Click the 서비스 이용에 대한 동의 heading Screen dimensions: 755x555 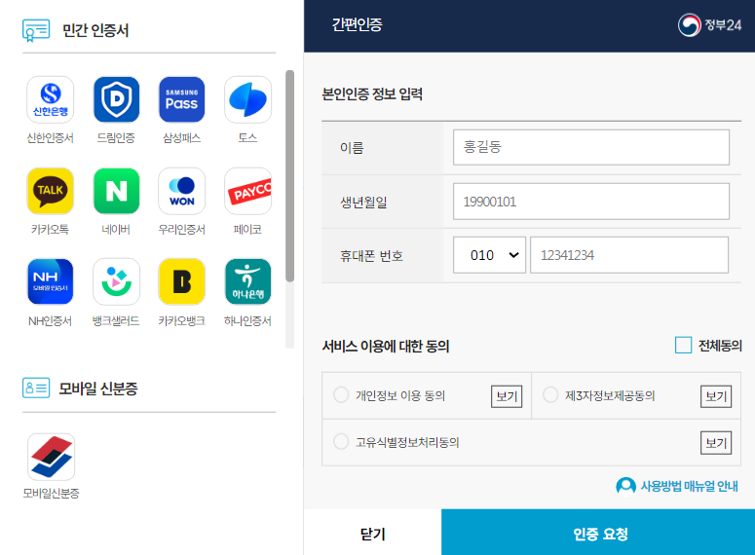[386, 346]
